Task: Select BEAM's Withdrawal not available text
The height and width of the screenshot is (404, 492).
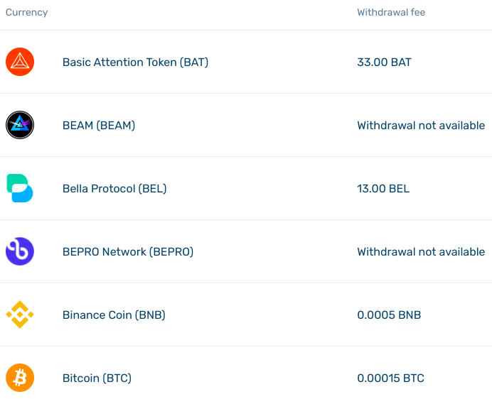Action: tap(421, 126)
